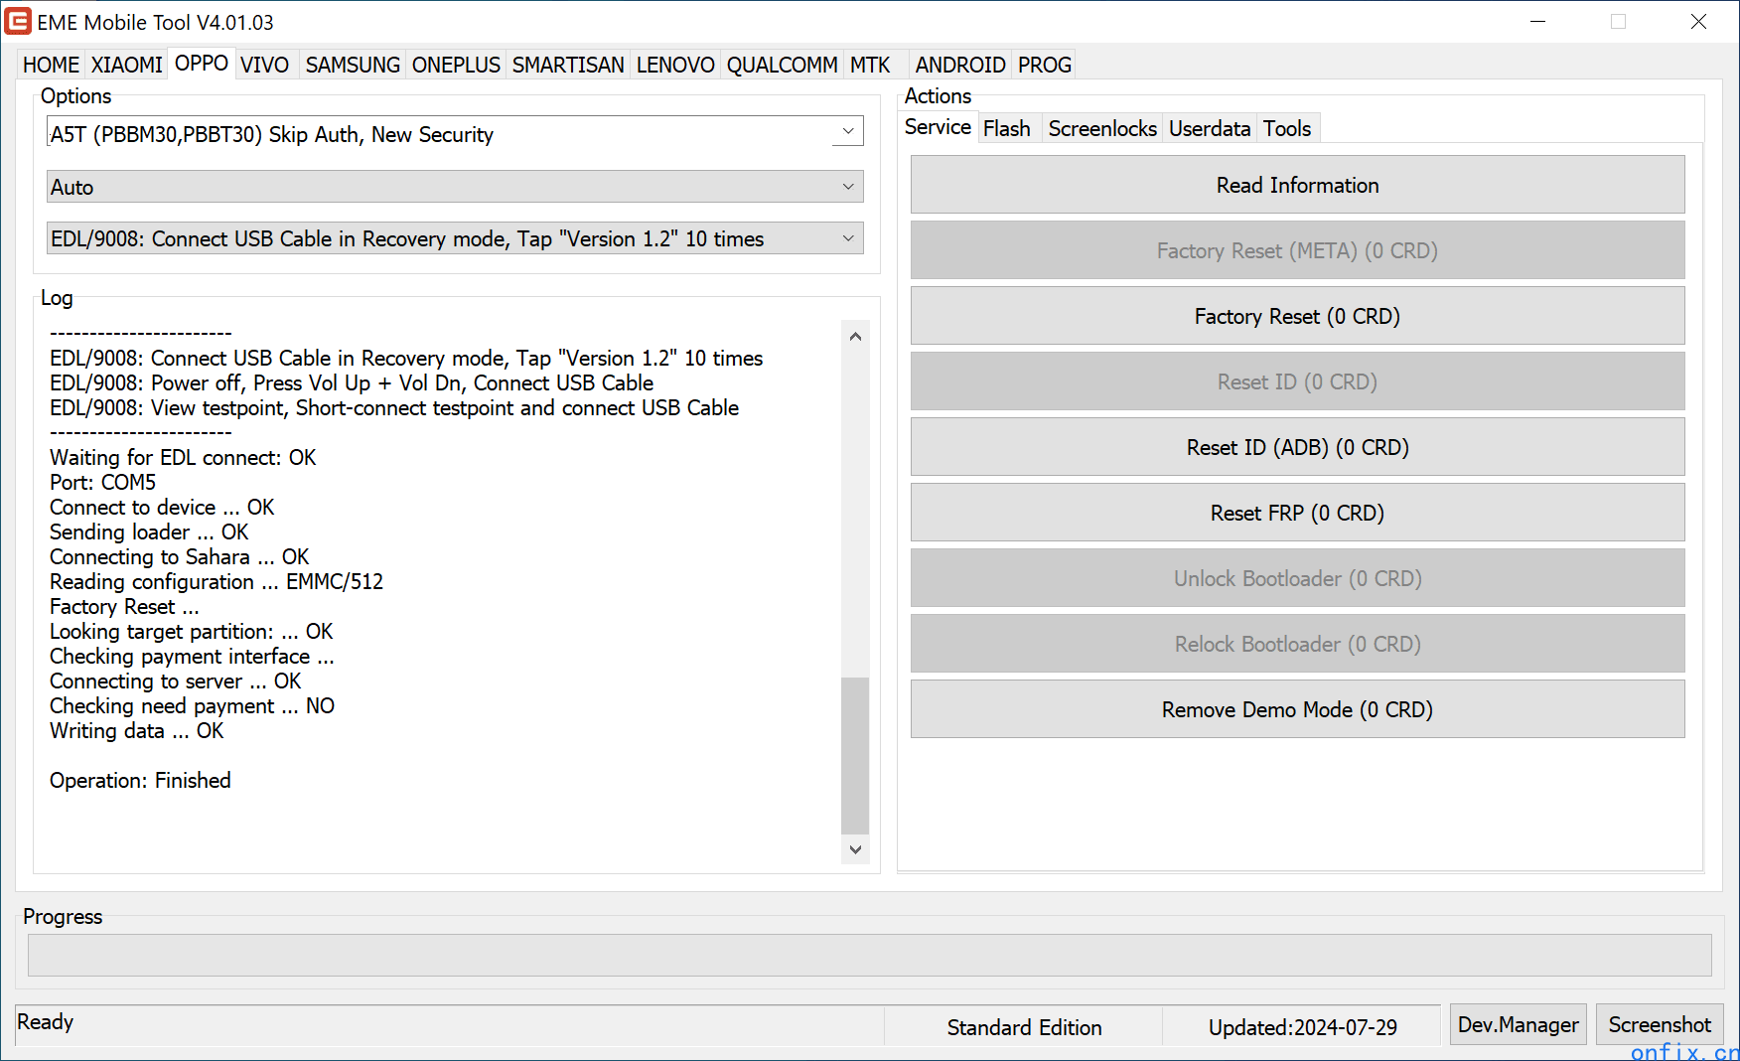The image size is (1740, 1061).
Task: Switch to the SAMSUNG tab
Action: coord(353,65)
